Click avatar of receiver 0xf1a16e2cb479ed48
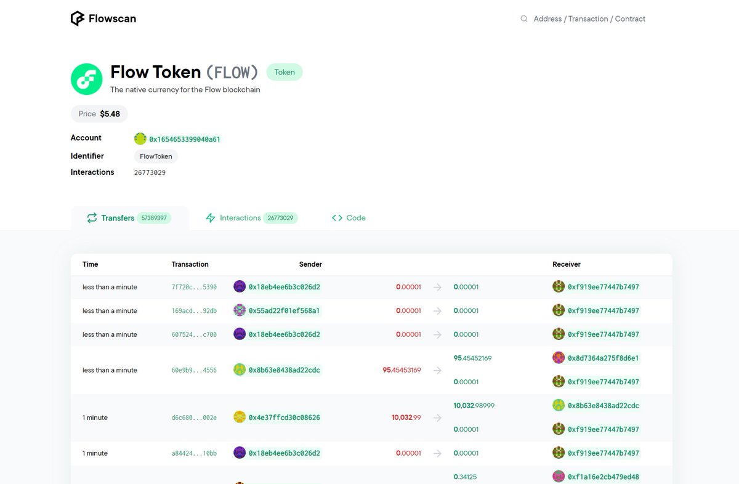The width and height of the screenshot is (739, 484). click(559, 476)
